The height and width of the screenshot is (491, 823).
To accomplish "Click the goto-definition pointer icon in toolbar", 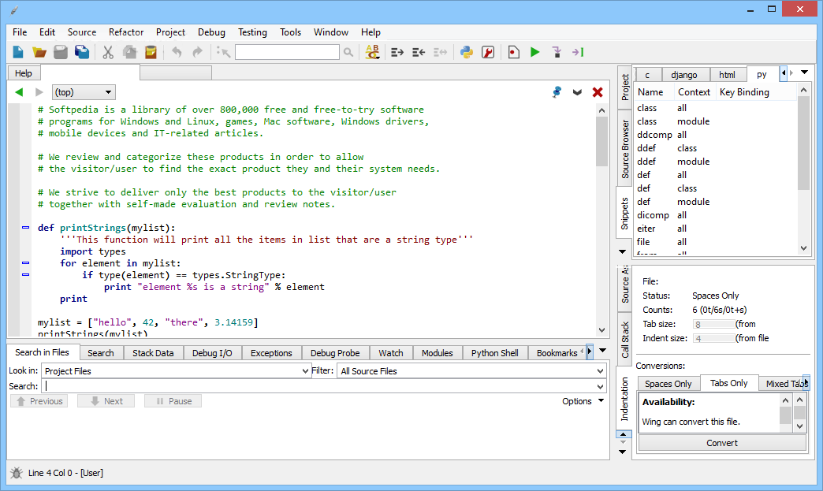I will click(x=224, y=52).
